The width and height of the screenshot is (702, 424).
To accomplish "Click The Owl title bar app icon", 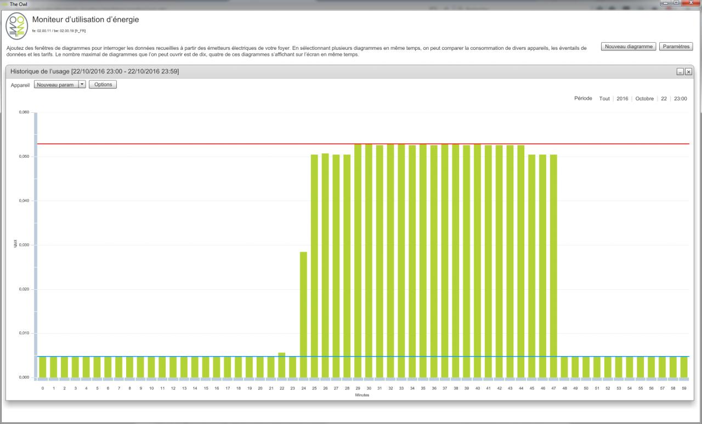I will click(4, 4).
